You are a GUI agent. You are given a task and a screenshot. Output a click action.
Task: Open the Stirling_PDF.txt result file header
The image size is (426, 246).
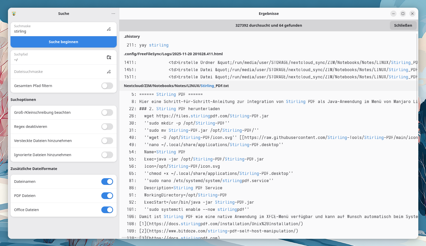click(x=176, y=86)
